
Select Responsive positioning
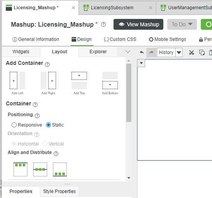point(14,125)
